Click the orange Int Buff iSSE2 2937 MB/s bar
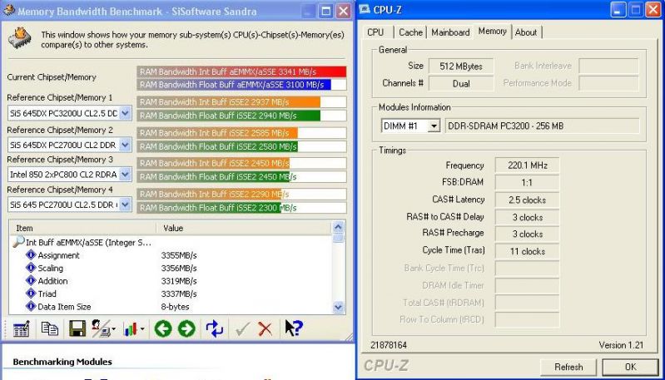 pos(229,102)
